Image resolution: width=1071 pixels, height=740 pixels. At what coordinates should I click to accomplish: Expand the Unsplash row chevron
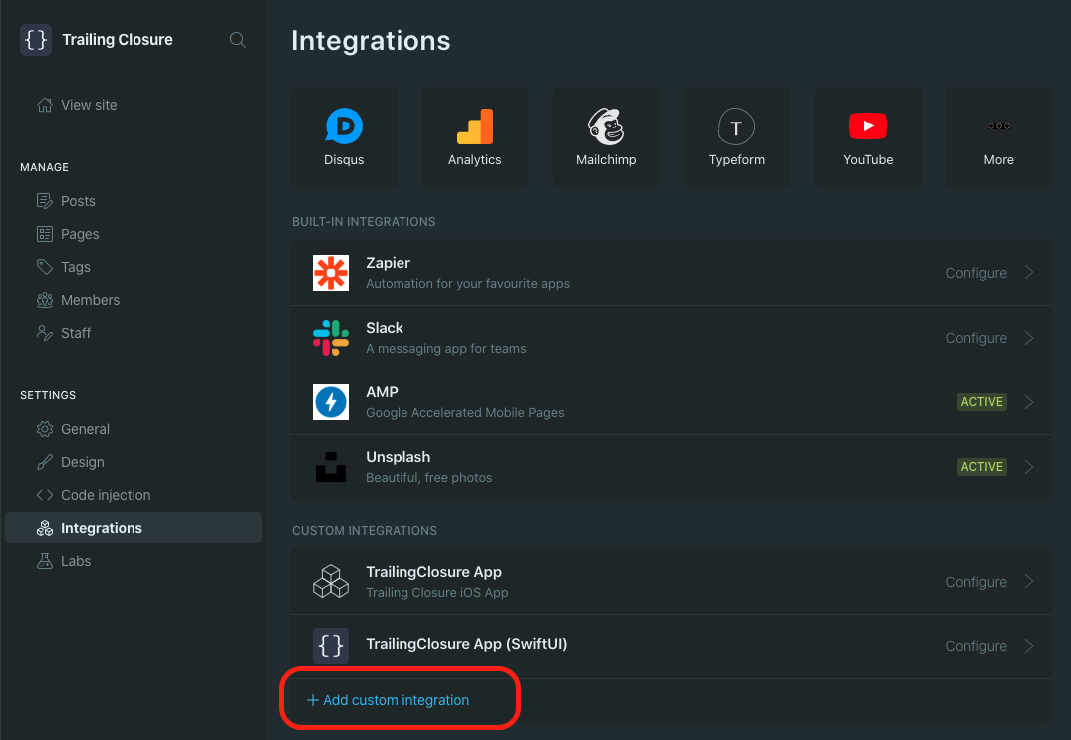click(x=1028, y=467)
